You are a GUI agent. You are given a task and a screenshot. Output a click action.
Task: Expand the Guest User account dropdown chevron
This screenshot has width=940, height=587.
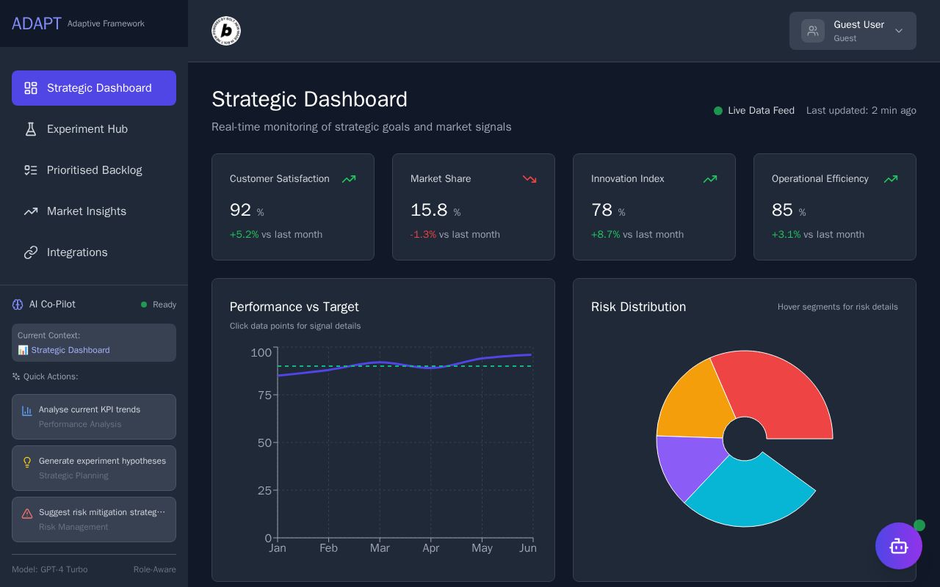(x=899, y=31)
